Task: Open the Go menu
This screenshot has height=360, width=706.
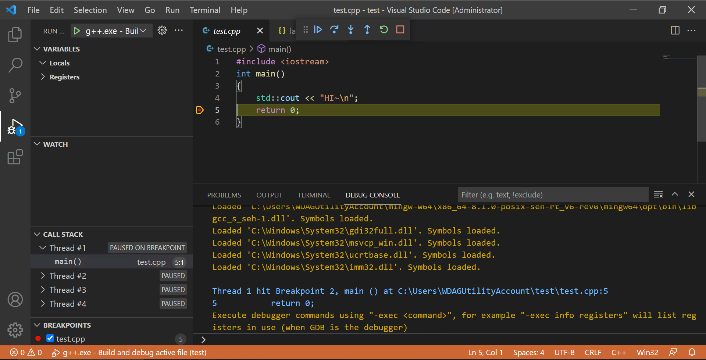Action: click(150, 10)
